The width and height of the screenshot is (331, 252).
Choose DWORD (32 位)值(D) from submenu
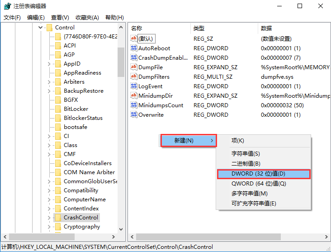(x=263, y=174)
